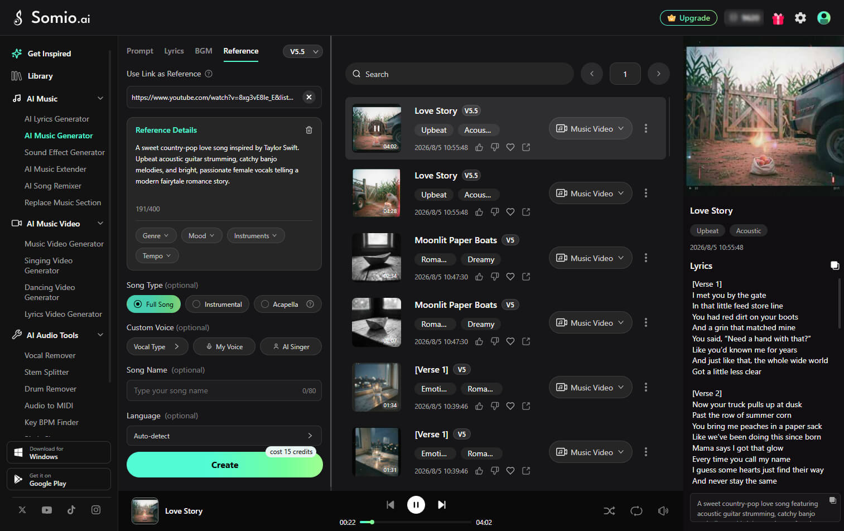Click the volume speaker icon
This screenshot has width=844, height=531.
pos(663,511)
